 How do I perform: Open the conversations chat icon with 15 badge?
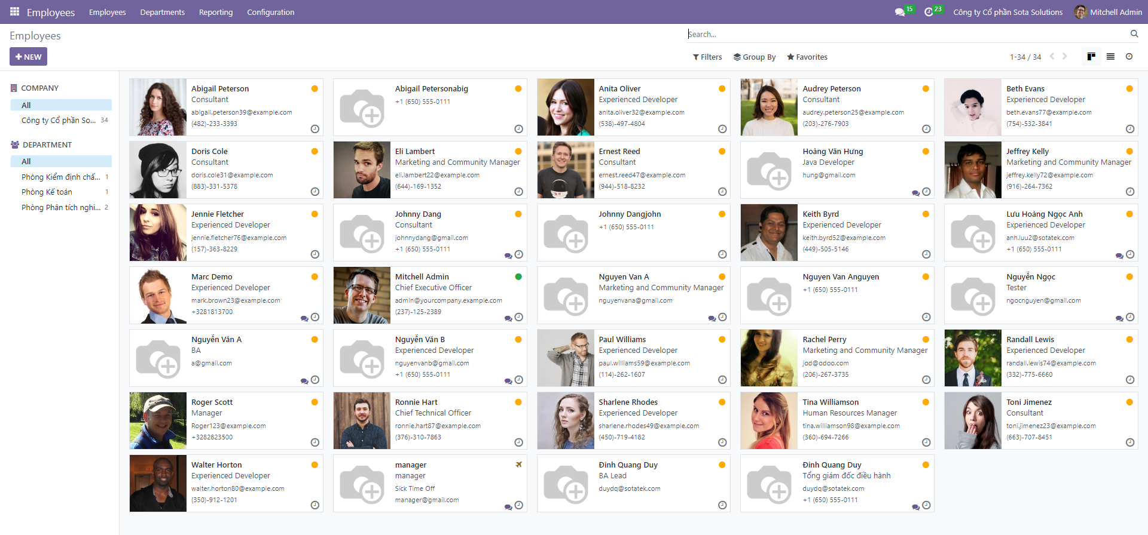tap(900, 12)
